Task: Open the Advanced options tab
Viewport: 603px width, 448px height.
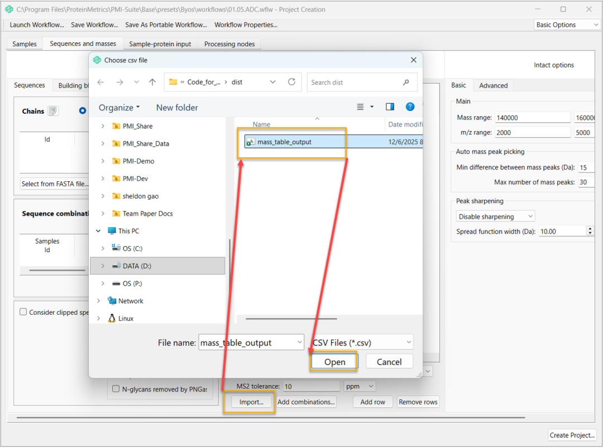Action: [493, 85]
